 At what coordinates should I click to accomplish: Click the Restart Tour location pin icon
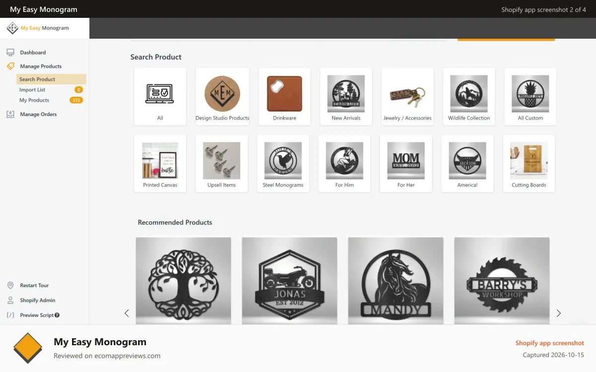(x=10, y=285)
